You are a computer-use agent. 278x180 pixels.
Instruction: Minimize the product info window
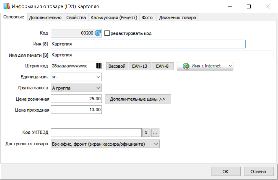(230, 6)
